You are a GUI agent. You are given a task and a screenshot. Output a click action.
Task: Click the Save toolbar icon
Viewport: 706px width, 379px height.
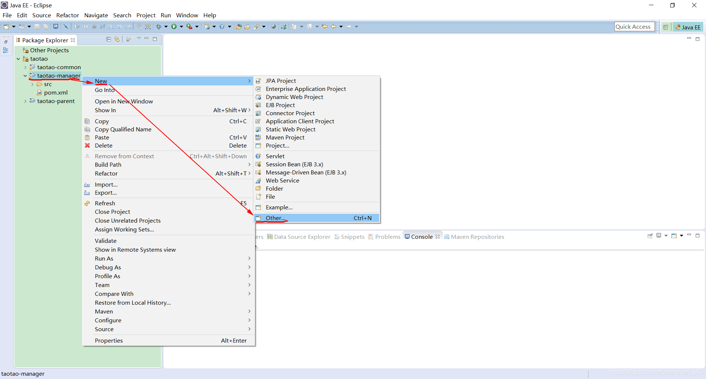tap(37, 26)
